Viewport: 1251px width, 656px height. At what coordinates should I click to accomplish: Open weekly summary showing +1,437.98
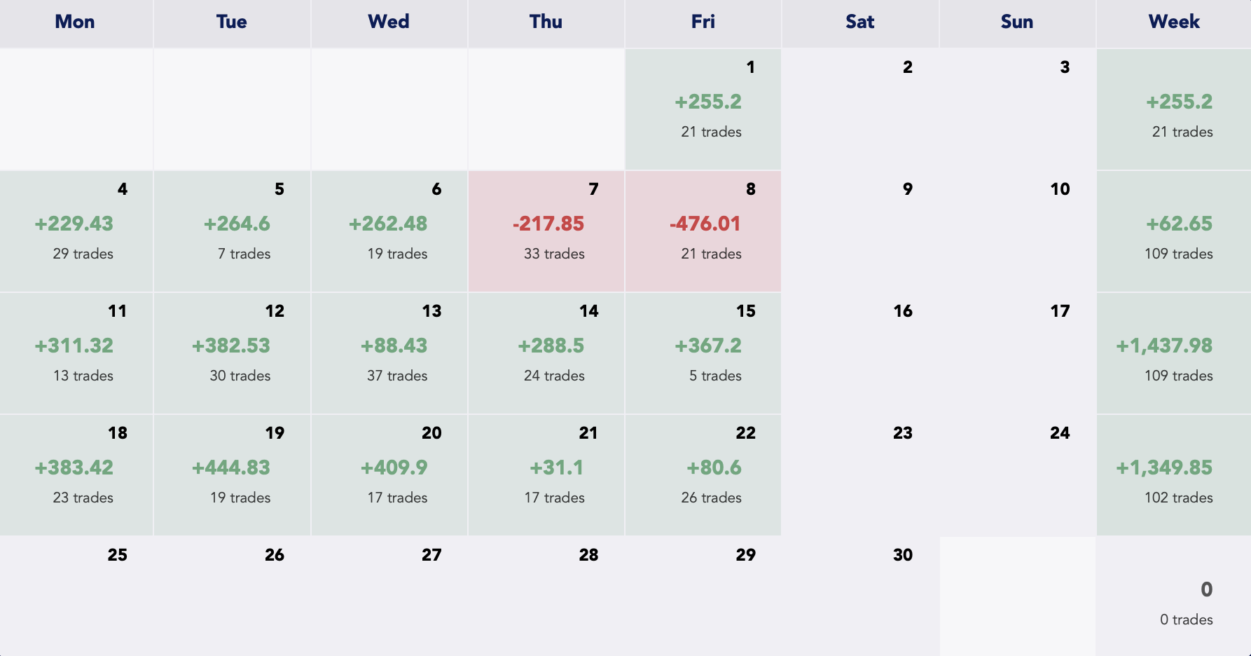1174,353
